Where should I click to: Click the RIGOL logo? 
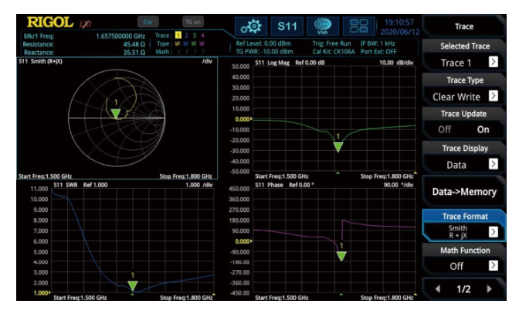50,22
